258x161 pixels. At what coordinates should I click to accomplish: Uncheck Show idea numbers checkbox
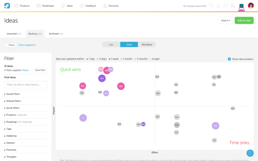(x=229, y=59)
